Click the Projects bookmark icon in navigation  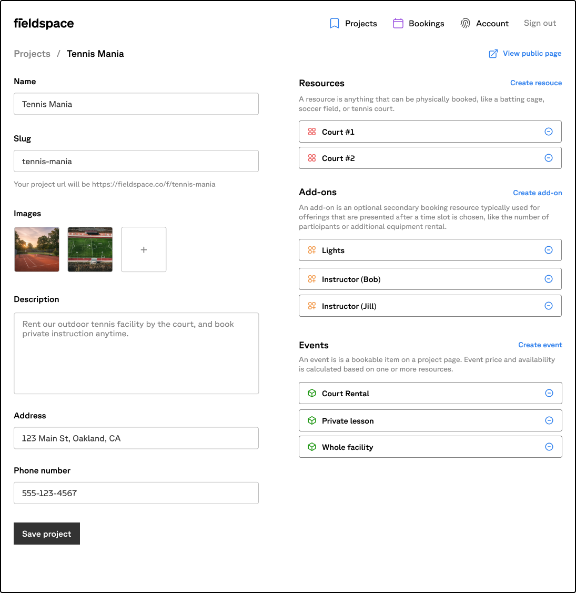point(335,24)
